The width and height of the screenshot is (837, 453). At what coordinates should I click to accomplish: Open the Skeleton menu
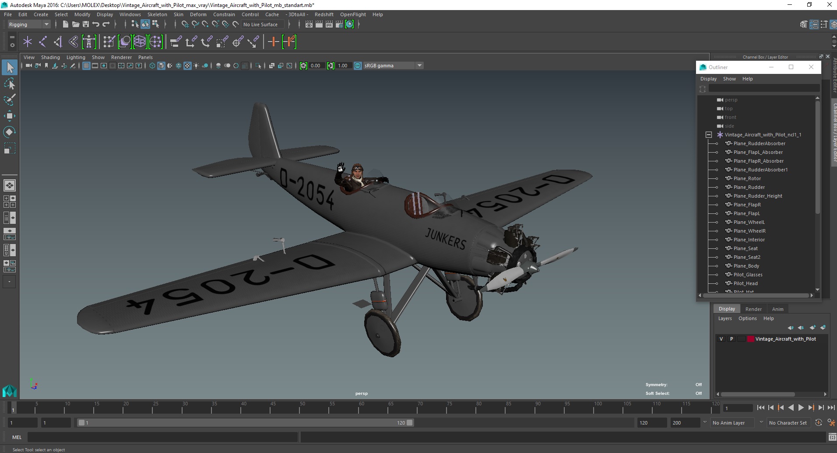pos(157,14)
